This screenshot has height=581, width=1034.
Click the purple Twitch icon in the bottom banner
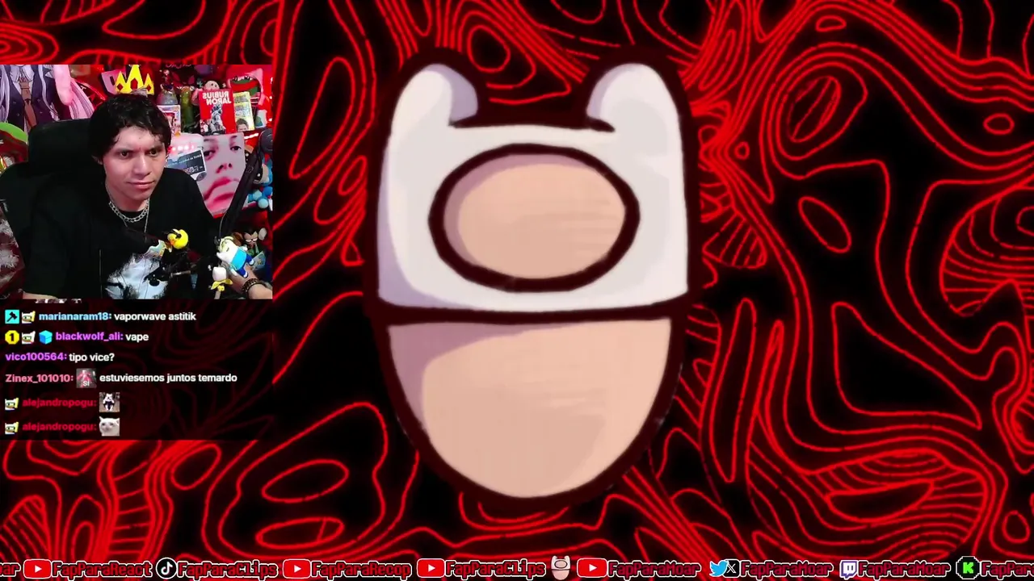pyautogui.click(x=850, y=569)
